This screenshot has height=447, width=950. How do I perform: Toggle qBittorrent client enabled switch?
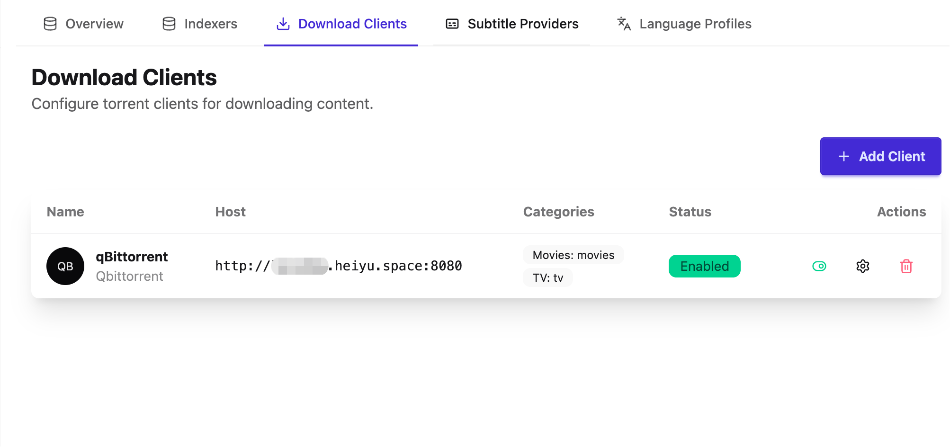click(x=819, y=266)
